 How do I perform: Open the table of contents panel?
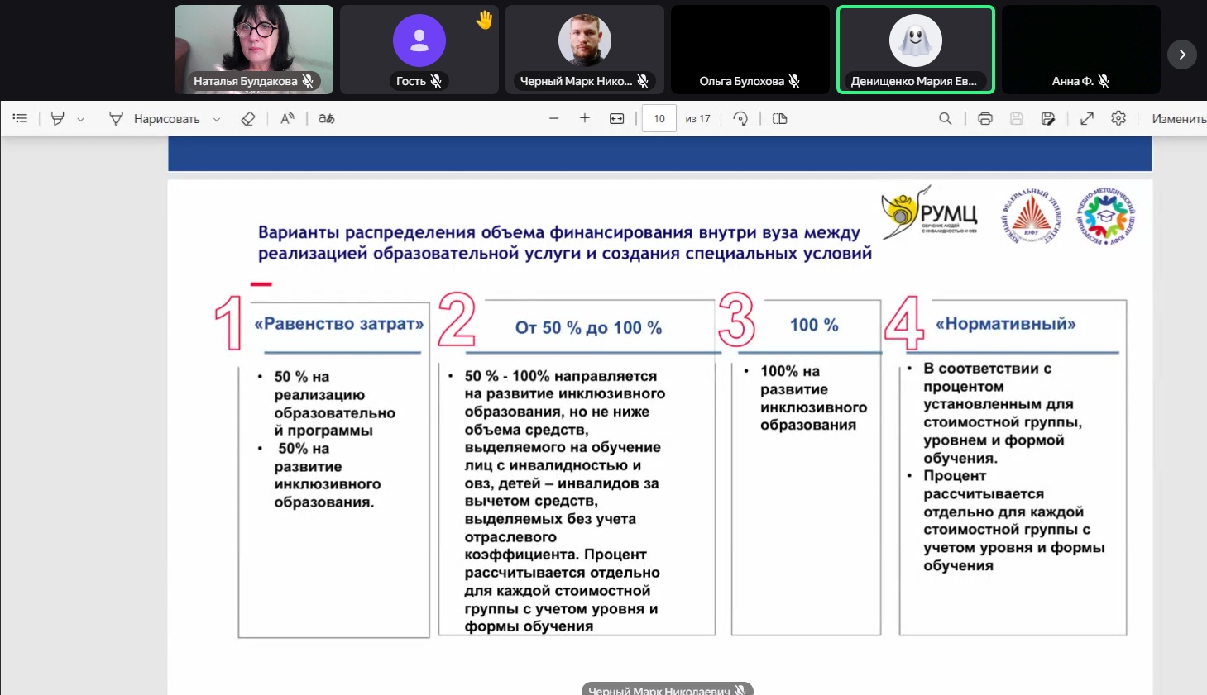coord(21,119)
